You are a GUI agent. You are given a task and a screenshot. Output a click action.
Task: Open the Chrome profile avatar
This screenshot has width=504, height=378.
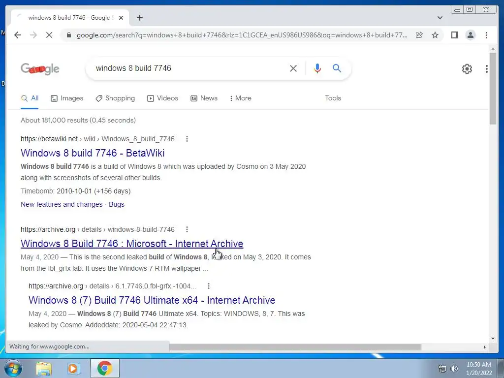470,35
